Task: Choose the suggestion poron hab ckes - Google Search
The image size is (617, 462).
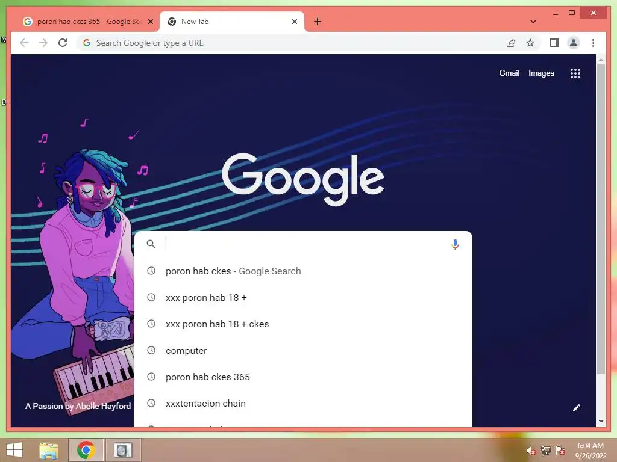Action: pos(303,271)
